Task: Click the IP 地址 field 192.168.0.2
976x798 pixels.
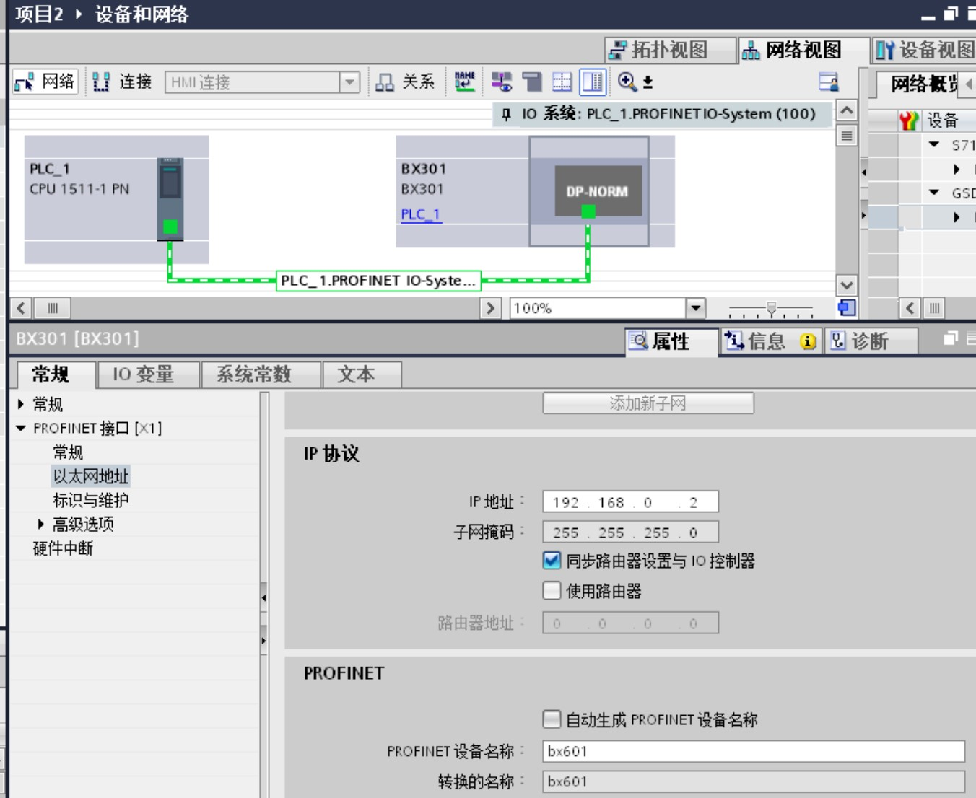Action: click(x=630, y=502)
